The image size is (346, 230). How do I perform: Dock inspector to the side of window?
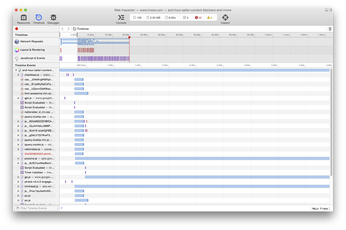point(330,10)
